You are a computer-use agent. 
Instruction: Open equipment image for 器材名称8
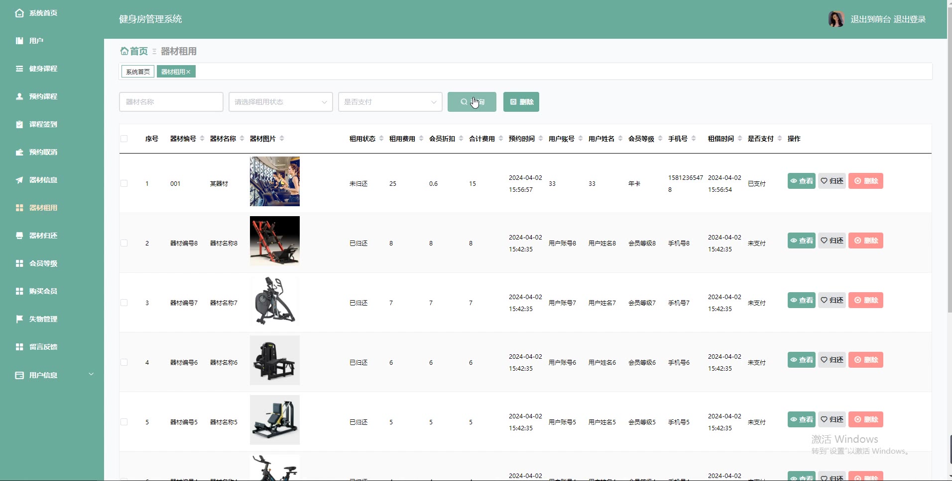(x=275, y=241)
